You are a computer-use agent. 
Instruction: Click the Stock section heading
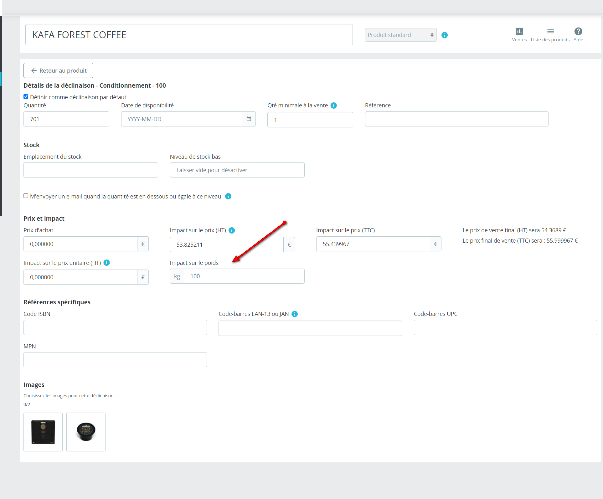32,145
